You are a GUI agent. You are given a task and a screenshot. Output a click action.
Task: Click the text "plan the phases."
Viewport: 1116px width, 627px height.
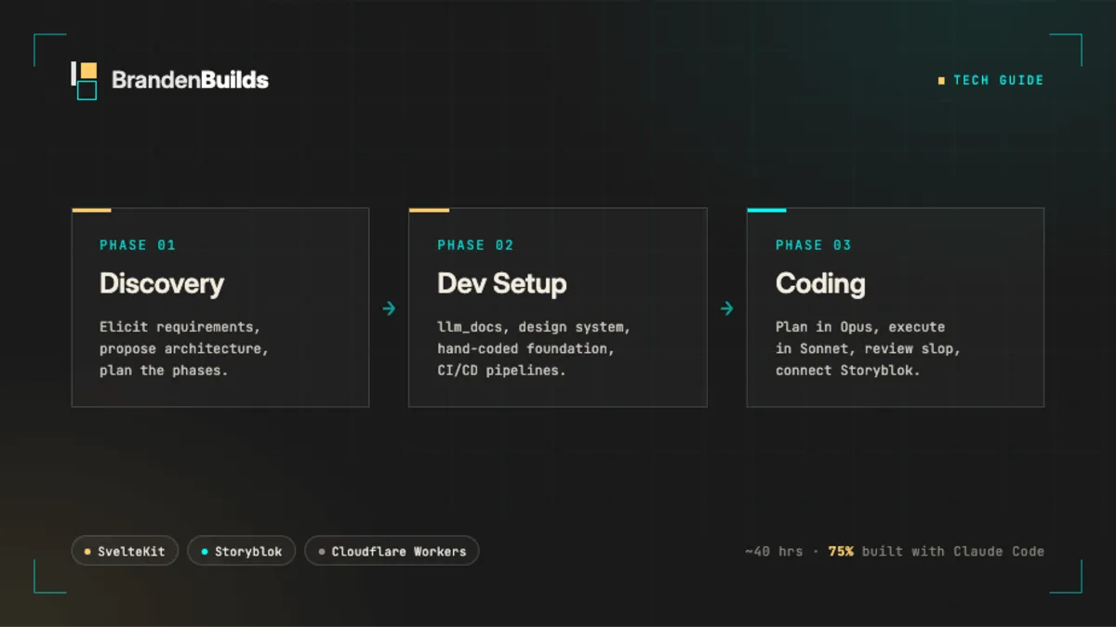(x=164, y=371)
